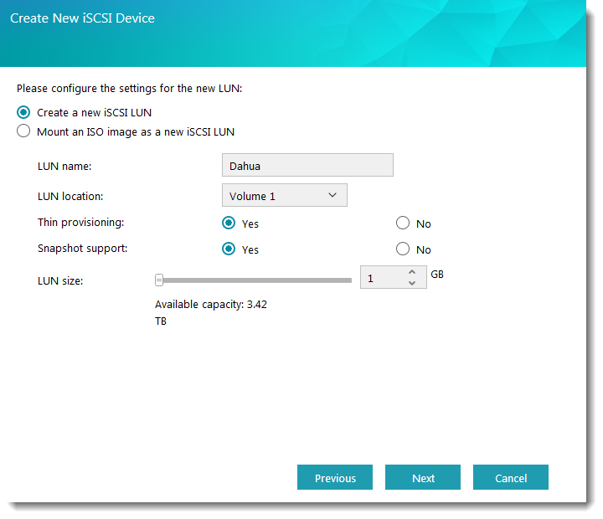Click the Create New iSCSI Device title

pyautogui.click(x=82, y=18)
